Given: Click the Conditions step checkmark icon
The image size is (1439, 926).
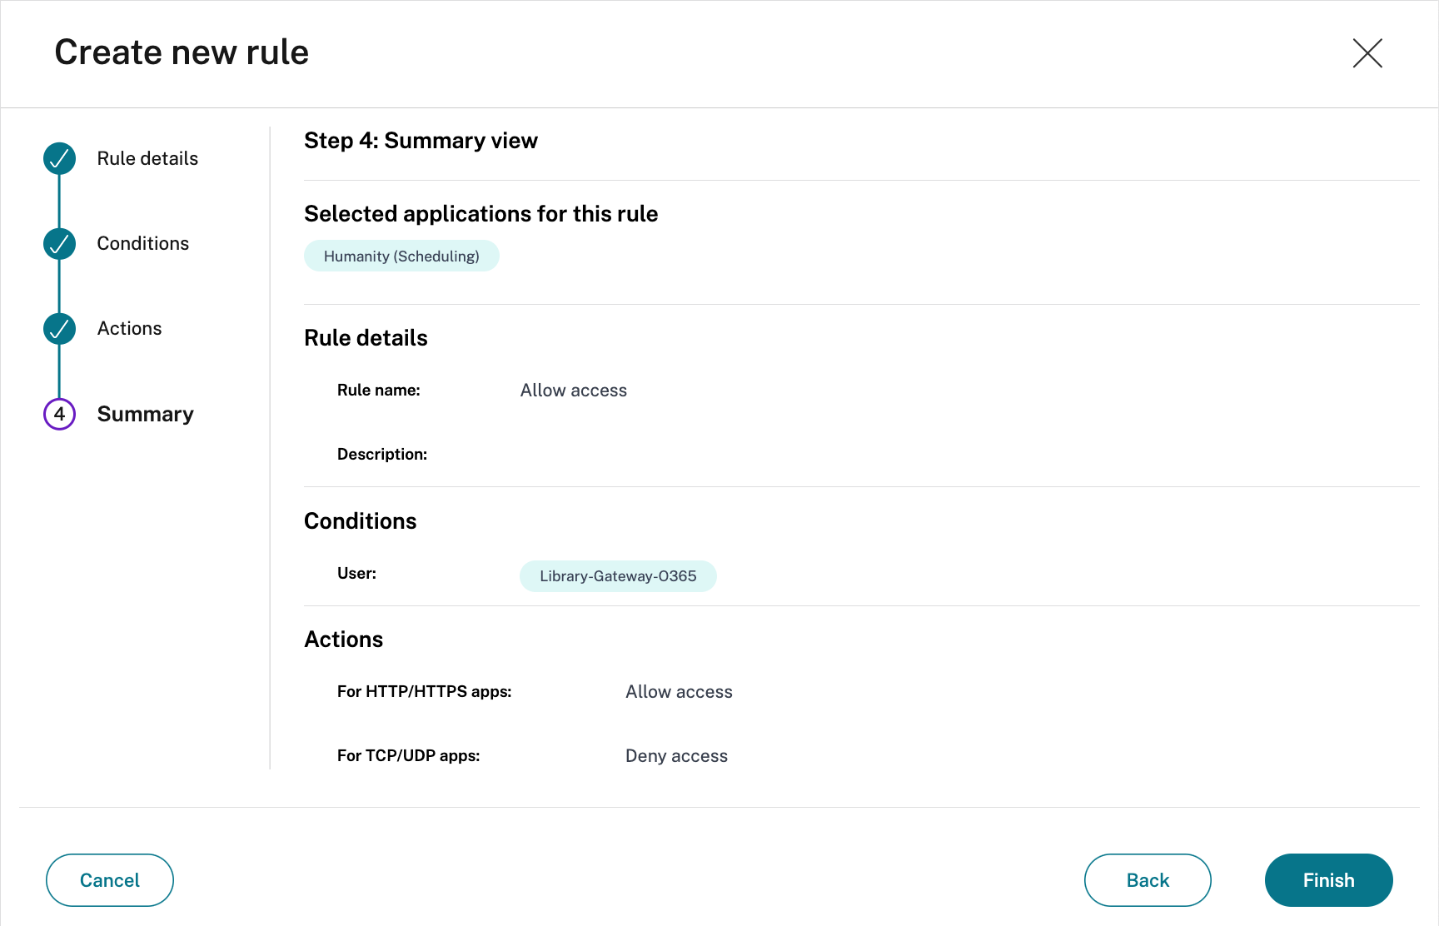Looking at the screenshot, I should click(x=59, y=243).
